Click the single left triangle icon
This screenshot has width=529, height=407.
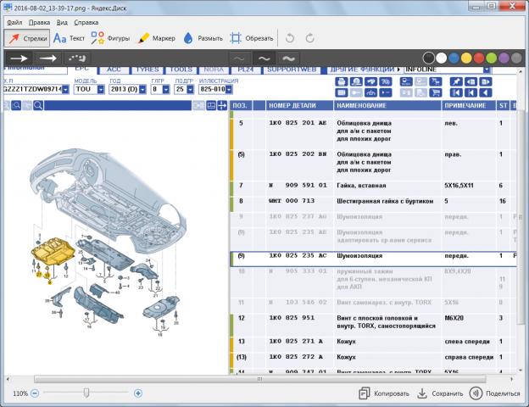click(x=486, y=92)
